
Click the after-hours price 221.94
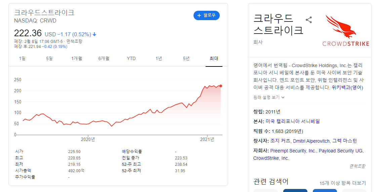(x=35, y=47)
